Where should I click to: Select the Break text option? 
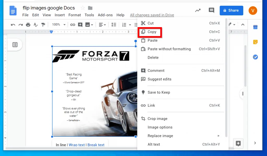pyautogui.click(x=96, y=145)
